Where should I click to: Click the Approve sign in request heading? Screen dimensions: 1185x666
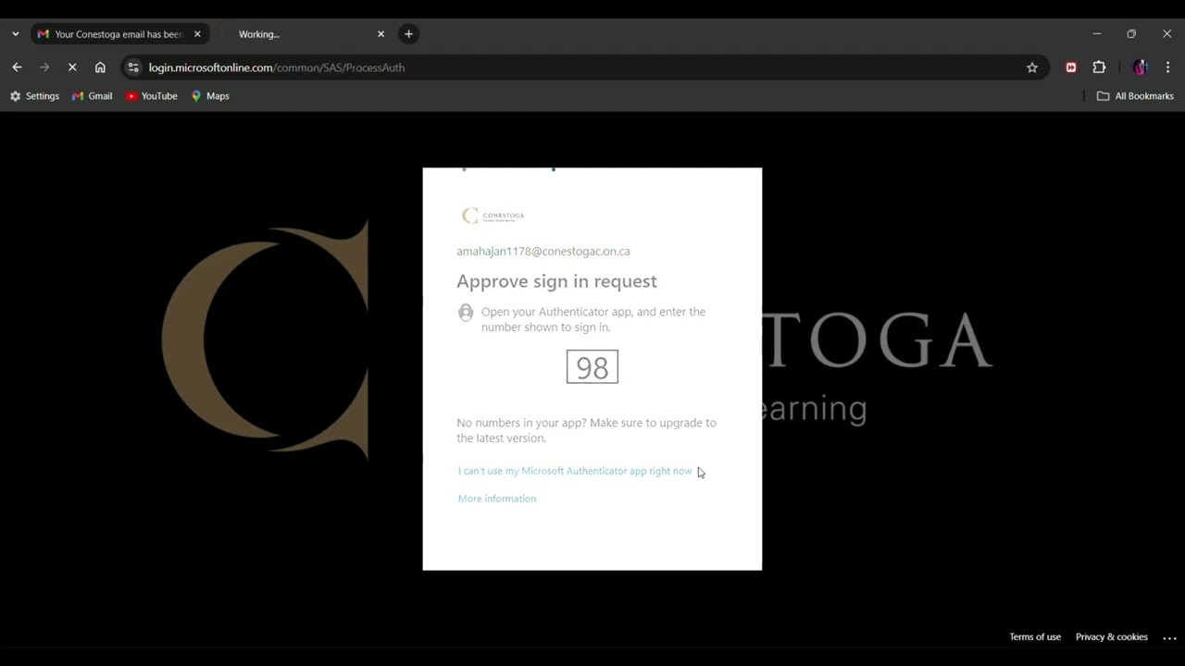(x=556, y=281)
